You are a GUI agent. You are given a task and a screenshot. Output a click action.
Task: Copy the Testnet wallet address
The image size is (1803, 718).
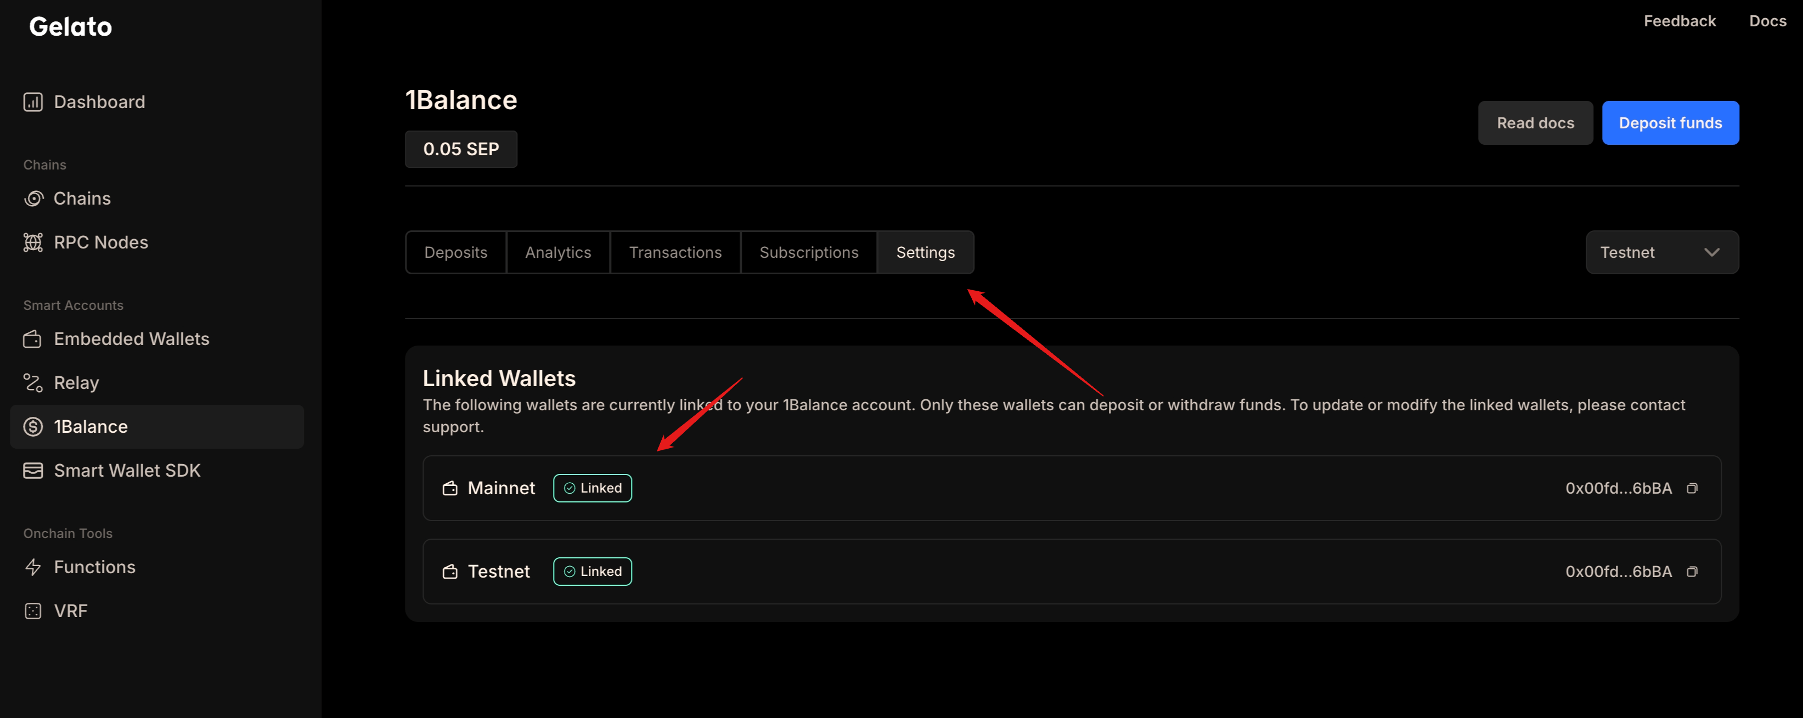(1692, 572)
